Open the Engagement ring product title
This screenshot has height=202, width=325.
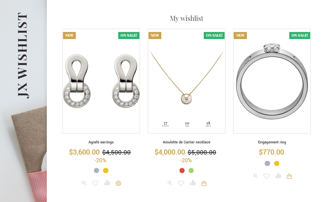pos(272,142)
